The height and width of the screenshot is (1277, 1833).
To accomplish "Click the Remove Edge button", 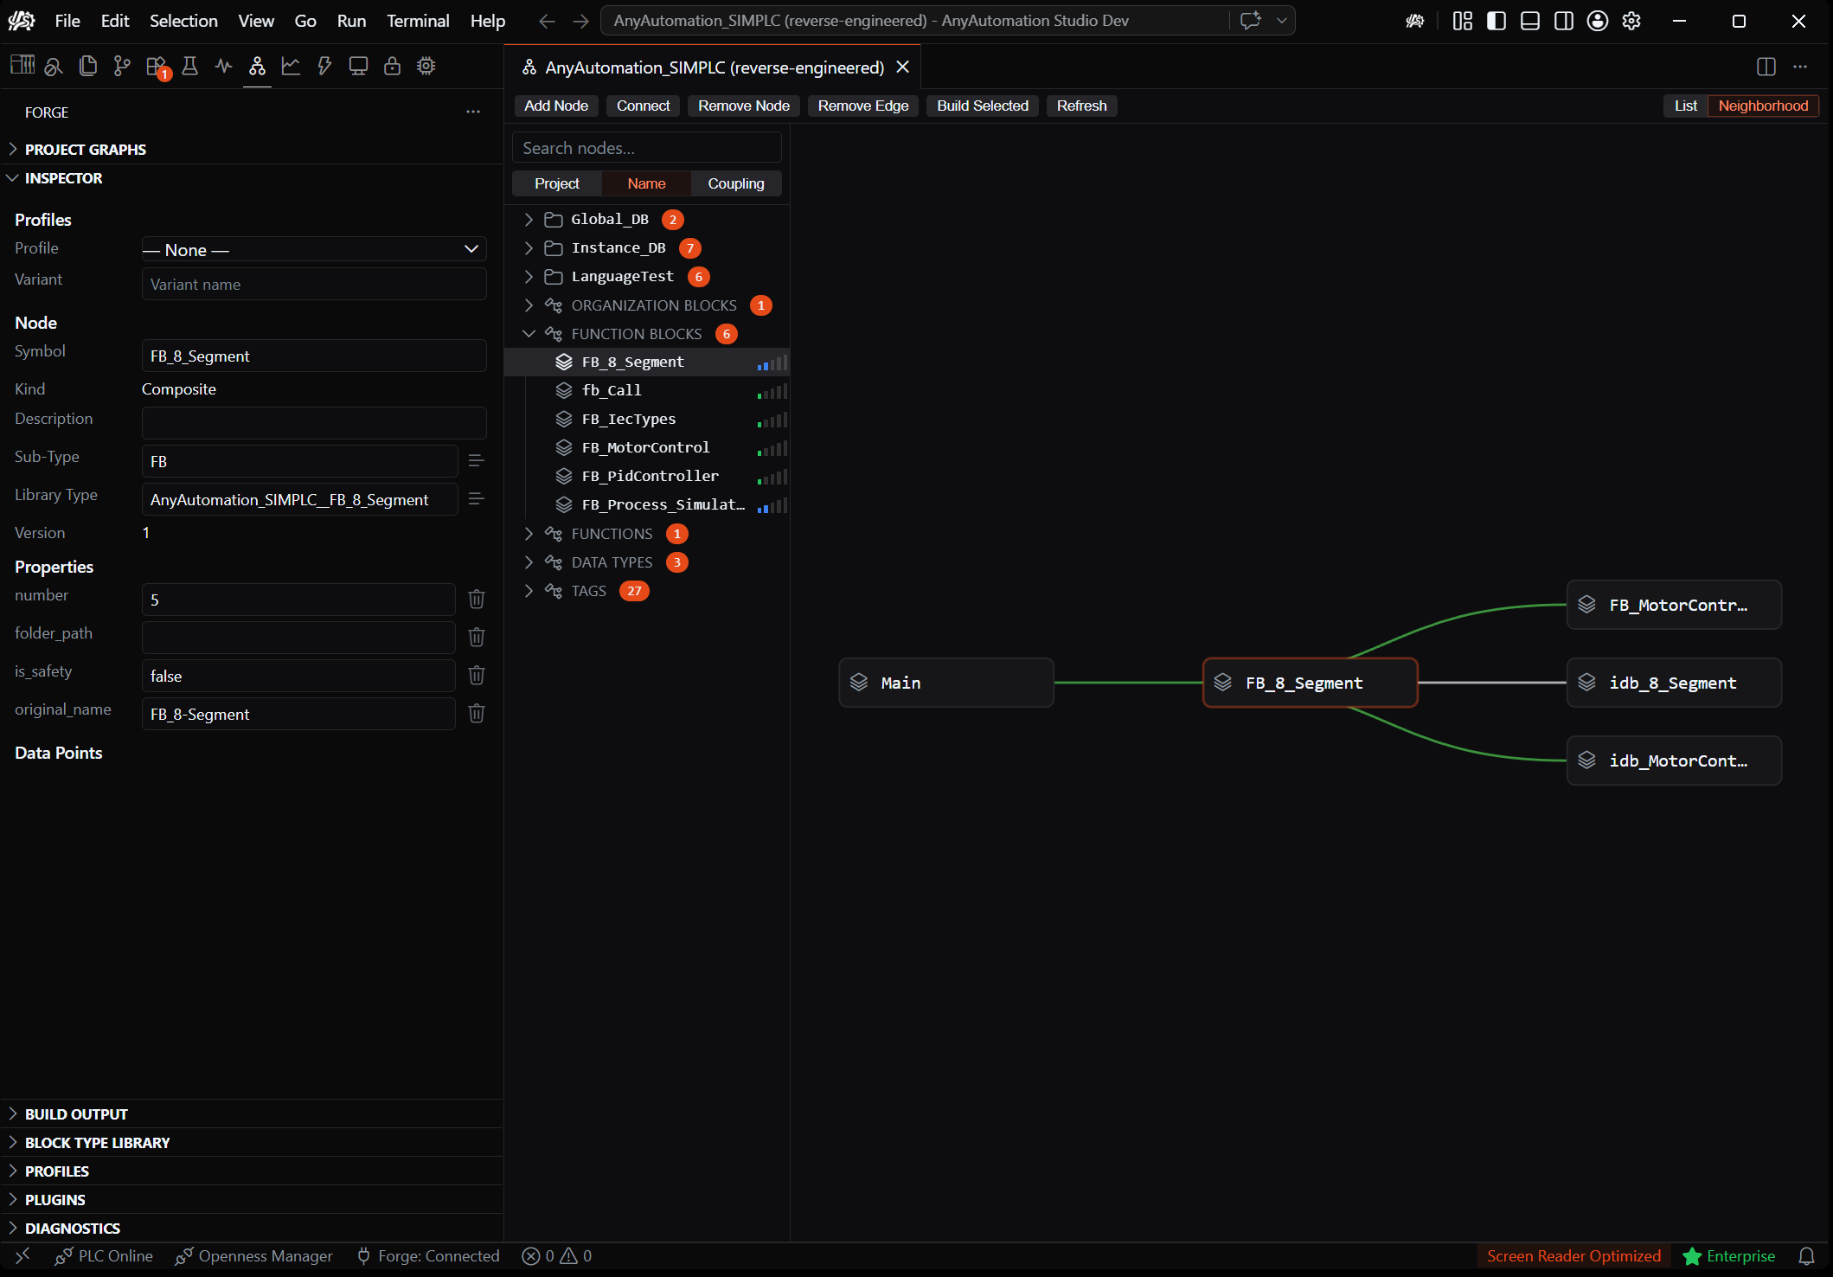I will [x=863, y=106].
